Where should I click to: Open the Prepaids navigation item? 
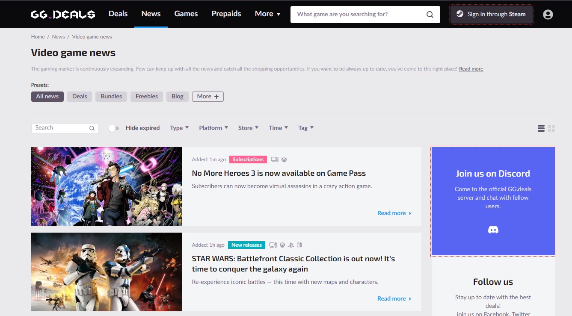click(226, 14)
